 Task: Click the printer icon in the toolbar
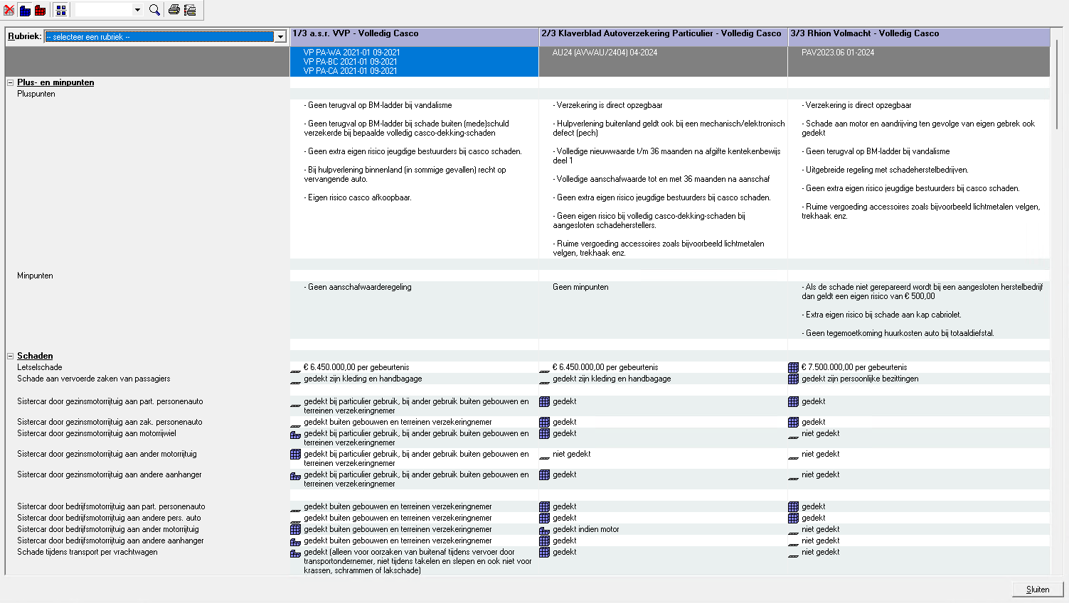(x=174, y=10)
